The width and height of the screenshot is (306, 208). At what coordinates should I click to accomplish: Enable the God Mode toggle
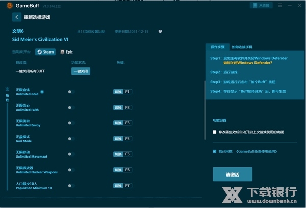tap(71, 139)
